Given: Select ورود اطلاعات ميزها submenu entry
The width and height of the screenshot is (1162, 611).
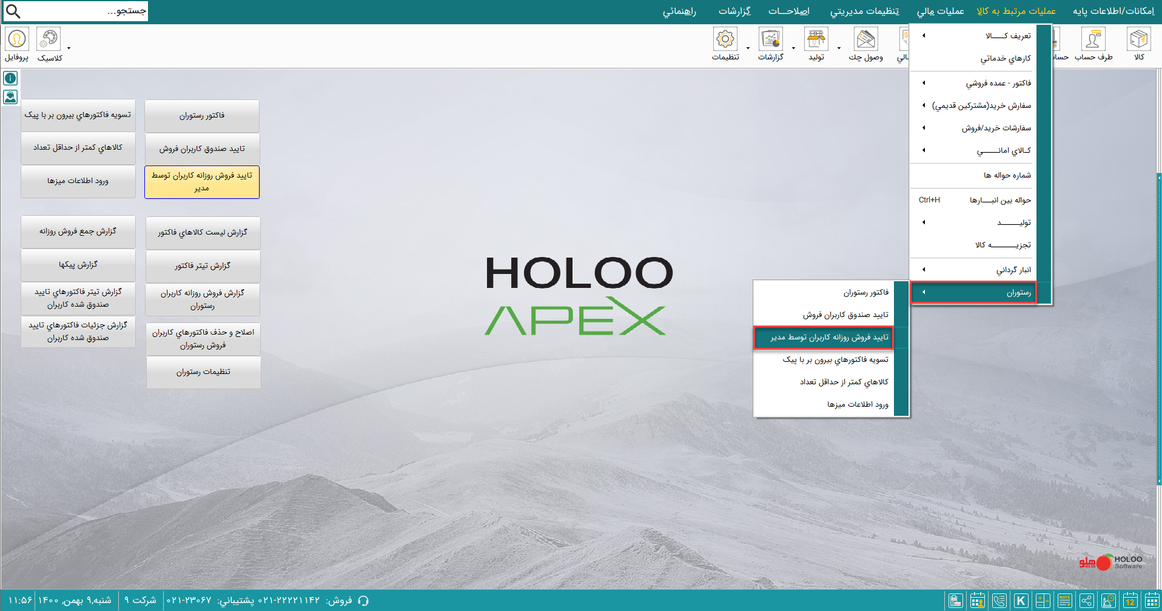Looking at the screenshot, I should tap(824, 405).
